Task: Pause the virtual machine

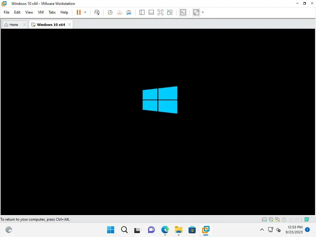Action: point(79,12)
